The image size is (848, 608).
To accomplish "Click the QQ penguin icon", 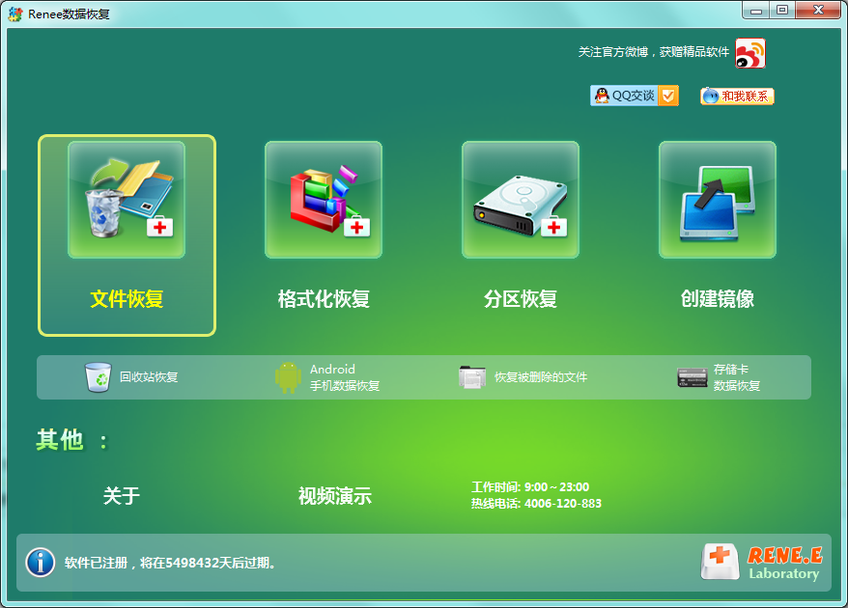I will [604, 96].
